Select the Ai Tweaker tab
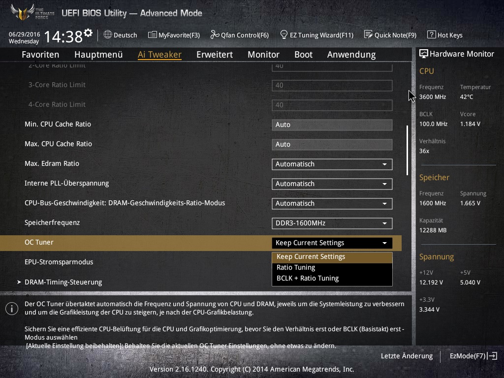504x378 pixels. (x=160, y=55)
